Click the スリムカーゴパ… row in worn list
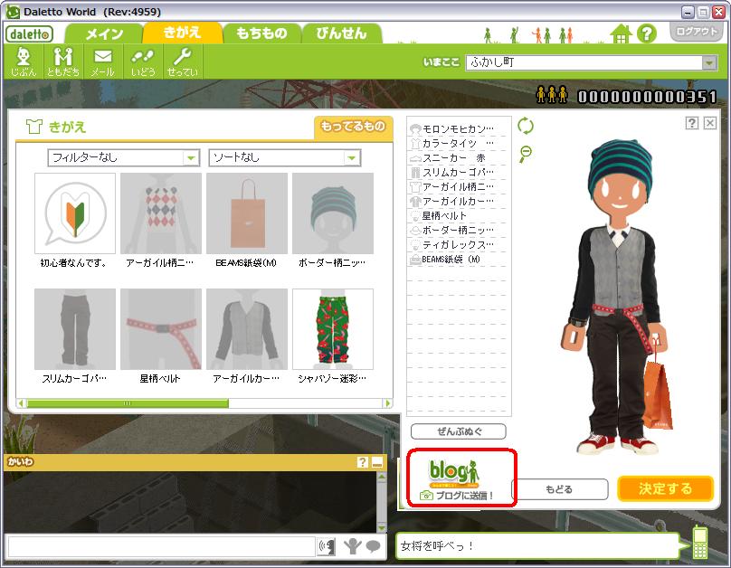 tap(458, 173)
